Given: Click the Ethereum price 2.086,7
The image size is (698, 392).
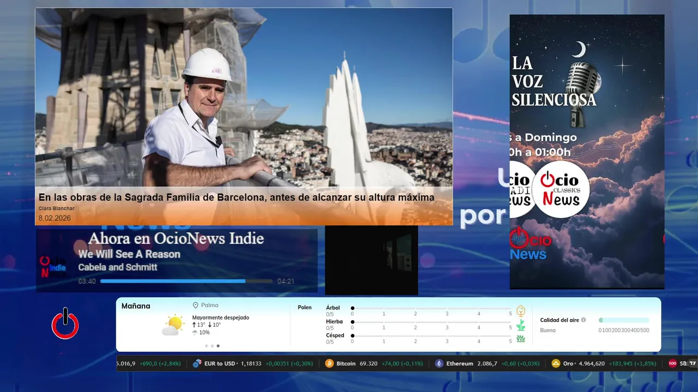Looking at the screenshot, I should tap(487, 363).
